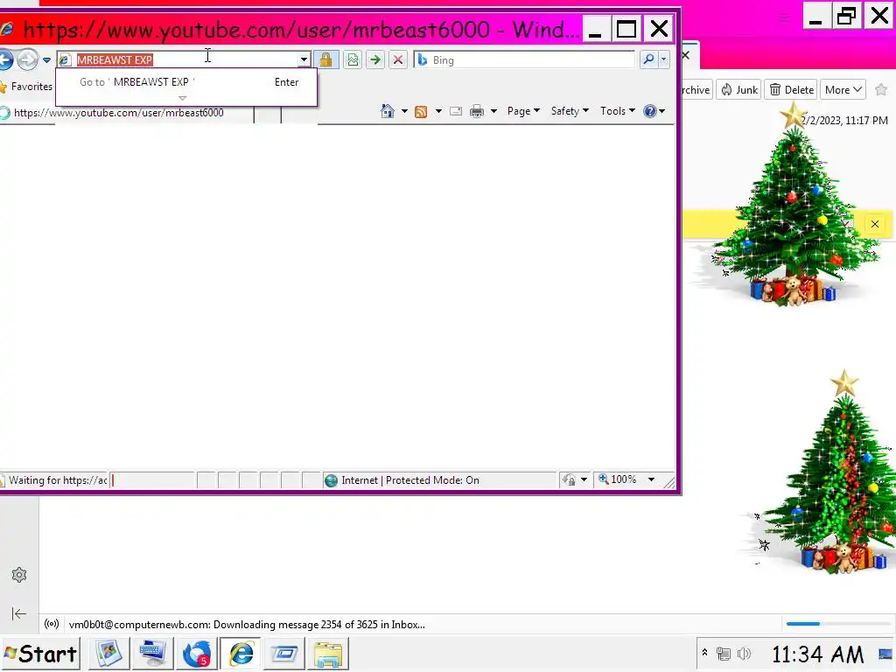896x672 pixels.
Task: Click the Downloading message status text
Action: point(247,625)
